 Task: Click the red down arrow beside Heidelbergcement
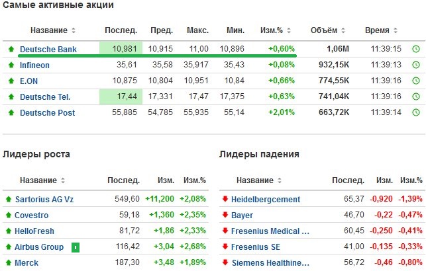pos(225,199)
